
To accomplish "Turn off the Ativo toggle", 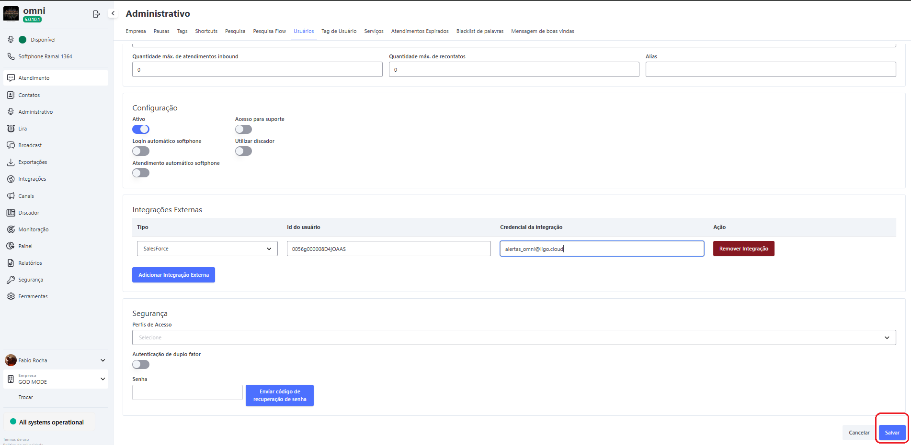I will pyautogui.click(x=141, y=129).
